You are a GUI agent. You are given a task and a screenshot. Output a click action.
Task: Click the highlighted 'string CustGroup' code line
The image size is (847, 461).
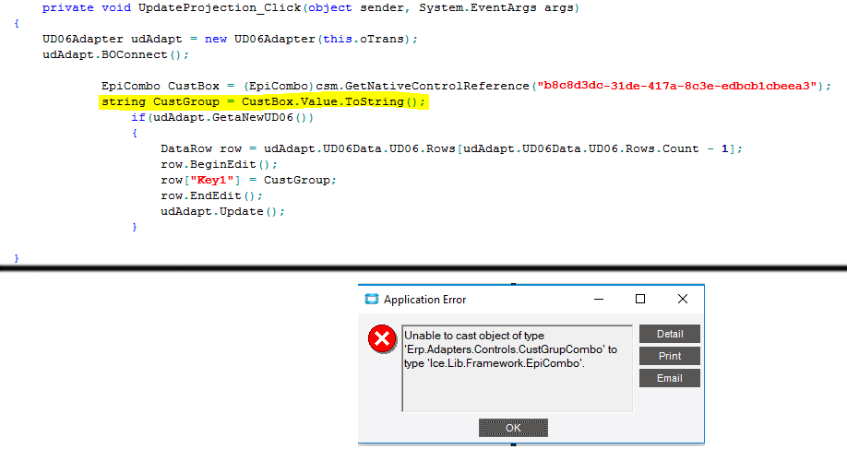(263, 101)
